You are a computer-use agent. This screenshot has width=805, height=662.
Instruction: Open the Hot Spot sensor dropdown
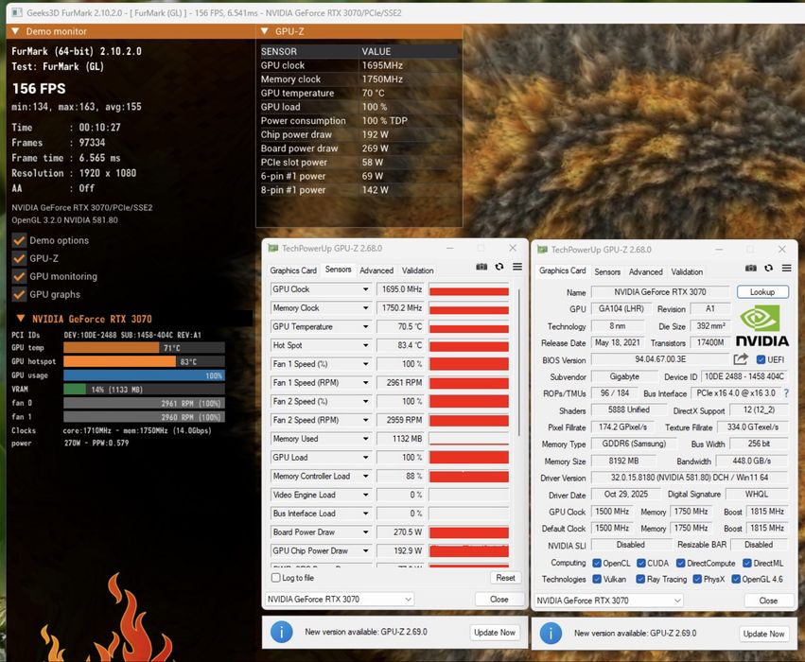pos(365,345)
